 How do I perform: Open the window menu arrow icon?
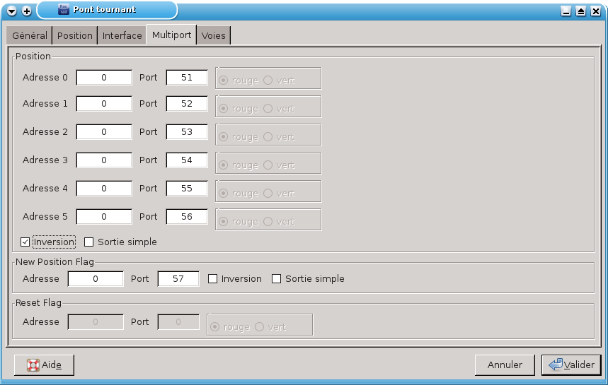tap(12, 11)
